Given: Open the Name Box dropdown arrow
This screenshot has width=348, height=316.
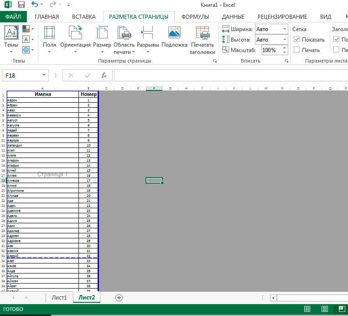Looking at the screenshot, I should [44, 75].
